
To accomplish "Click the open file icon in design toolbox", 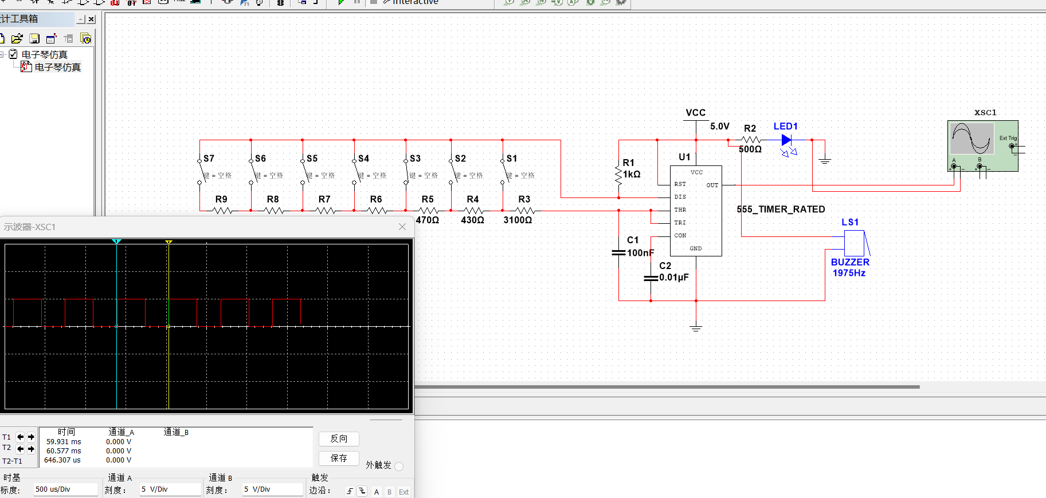I will tap(17, 39).
